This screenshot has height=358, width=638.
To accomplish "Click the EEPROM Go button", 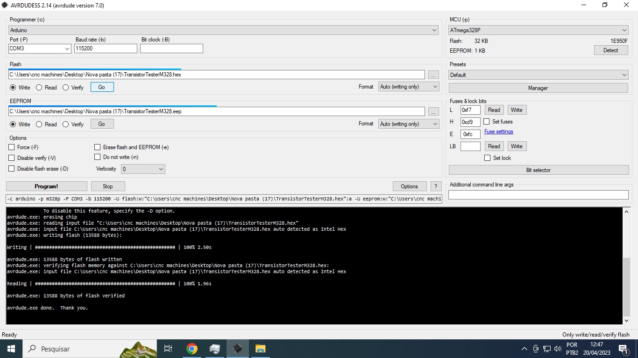I will pyautogui.click(x=102, y=124).
